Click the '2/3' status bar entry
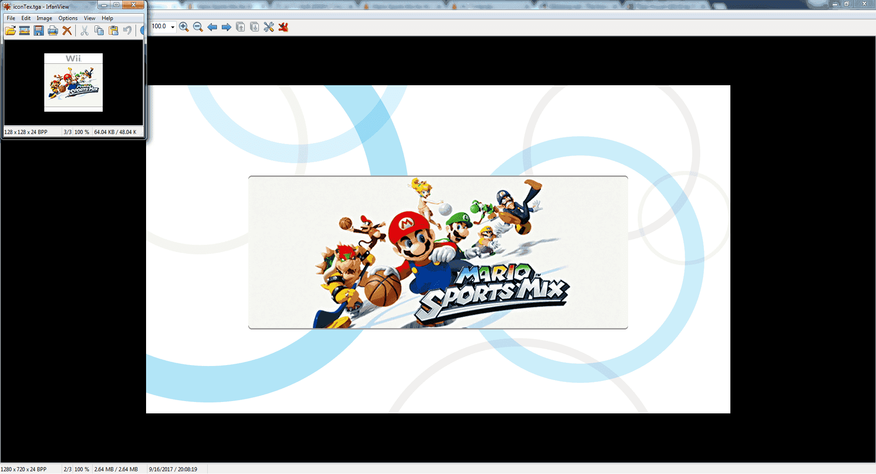This screenshot has width=876, height=474. pyautogui.click(x=68, y=469)
